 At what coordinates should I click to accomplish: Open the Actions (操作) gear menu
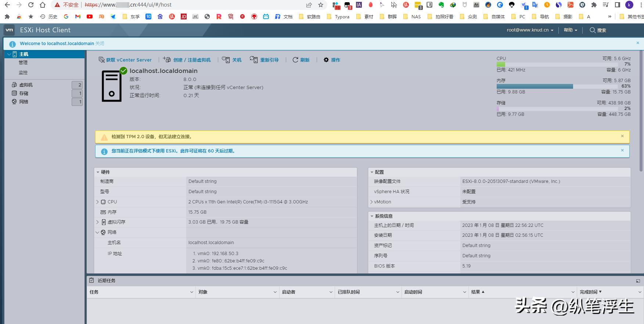pos(332,60)
